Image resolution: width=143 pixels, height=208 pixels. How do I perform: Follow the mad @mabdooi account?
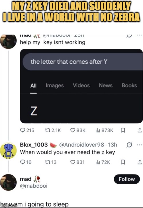pyautogui.click(x=127, y=179)
